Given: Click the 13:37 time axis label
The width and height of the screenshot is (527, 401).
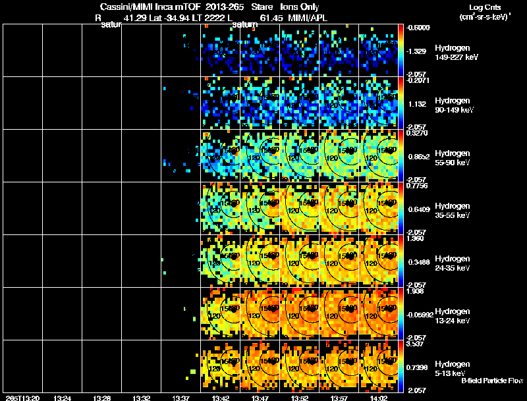Looking at the screenshot, I should pos(180,398).
